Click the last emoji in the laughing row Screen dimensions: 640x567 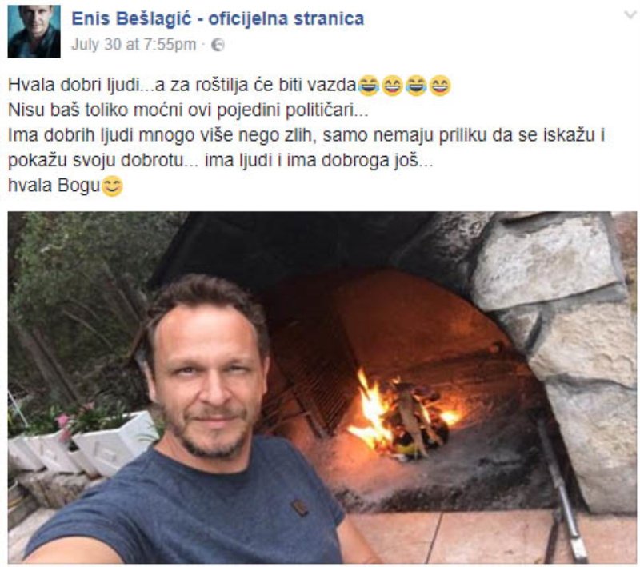pos(440,86)
